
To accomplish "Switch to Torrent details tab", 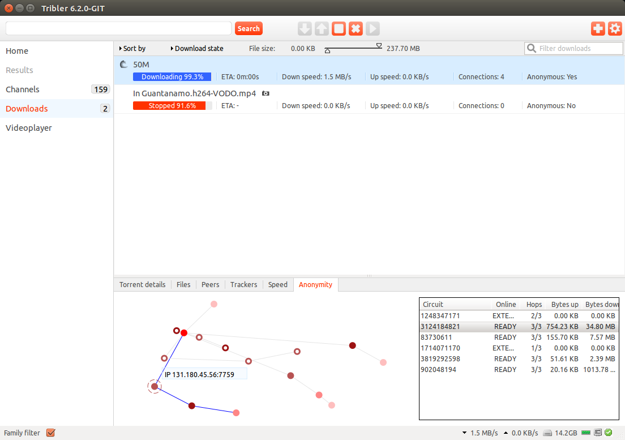I will point(142,285).
